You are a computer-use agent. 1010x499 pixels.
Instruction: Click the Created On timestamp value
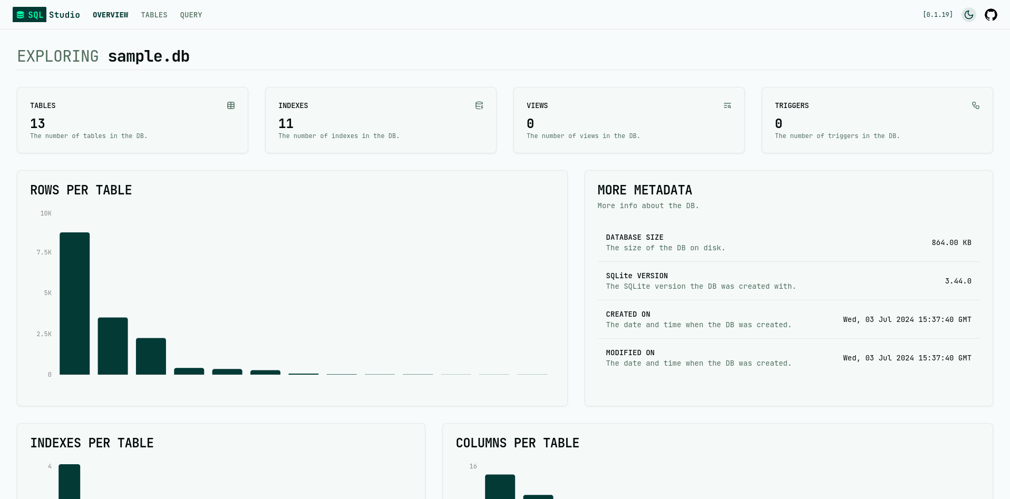coord(907,319)
